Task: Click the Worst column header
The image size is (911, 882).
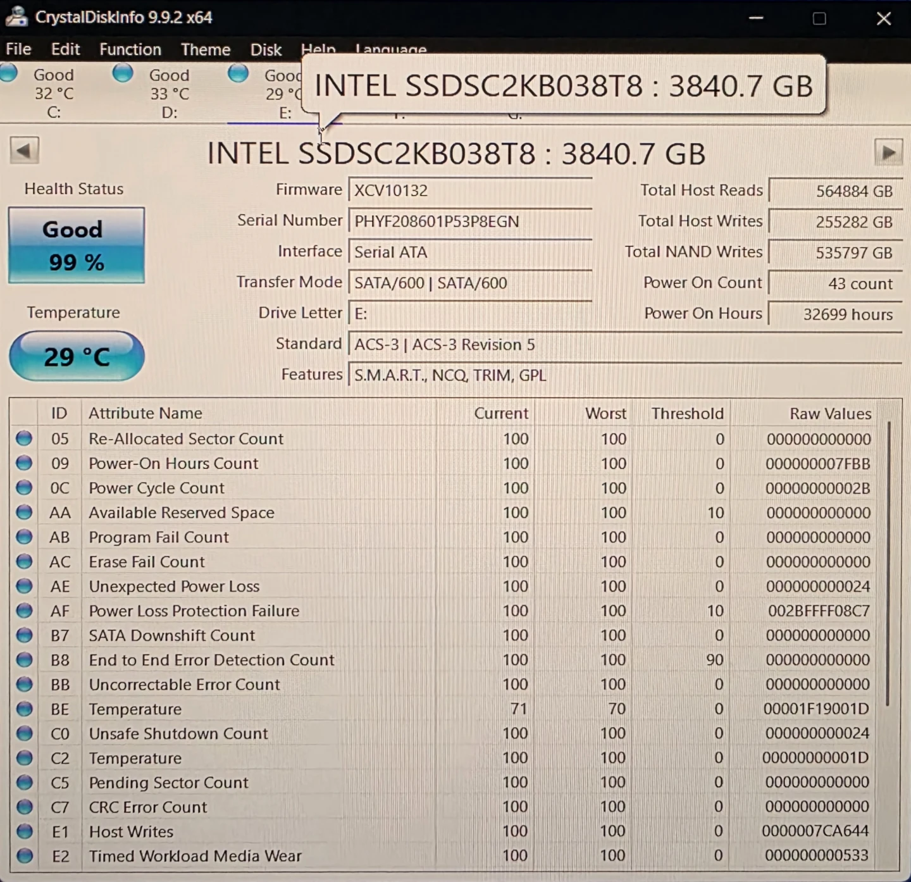Action: pyautogui.click(x=584, y=413)
